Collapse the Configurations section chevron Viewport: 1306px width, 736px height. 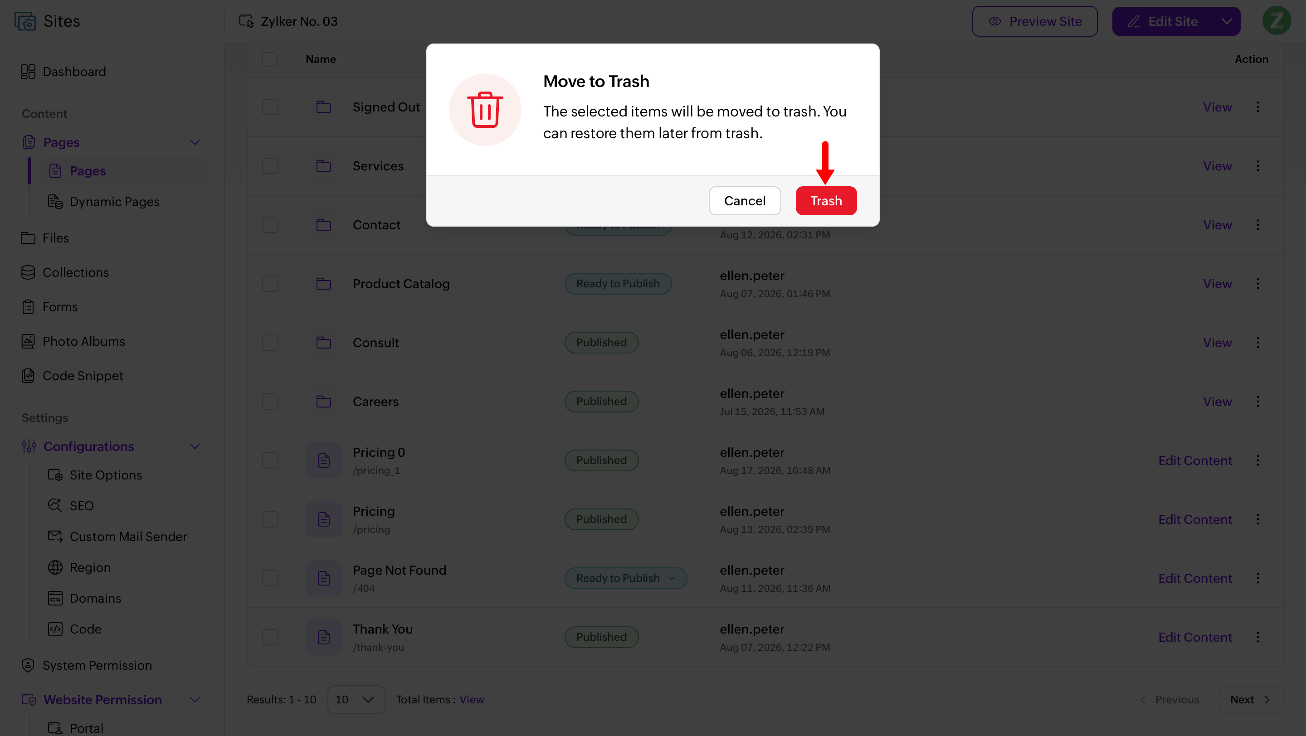[195, 446]
